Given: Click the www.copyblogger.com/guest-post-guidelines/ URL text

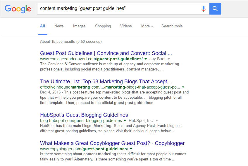Looking at the screenshot, I should click(x=84, y=149).
